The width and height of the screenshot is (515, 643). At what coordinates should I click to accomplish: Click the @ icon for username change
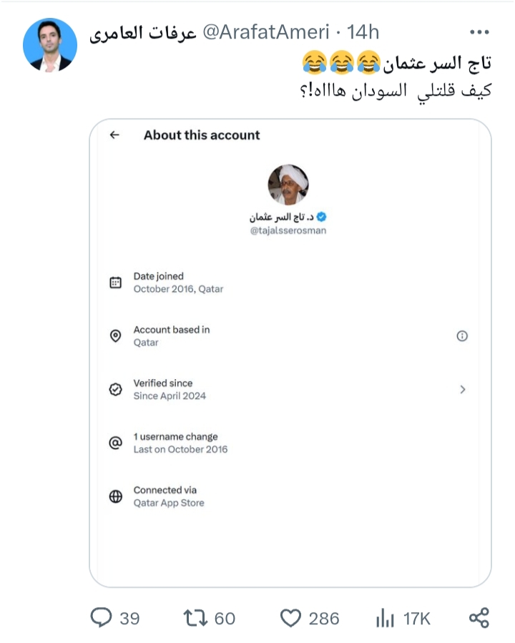(x=115, y=443)
